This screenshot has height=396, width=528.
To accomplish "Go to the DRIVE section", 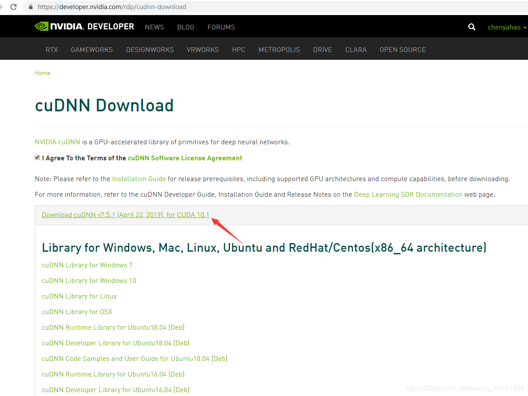I will click(323, 49).
